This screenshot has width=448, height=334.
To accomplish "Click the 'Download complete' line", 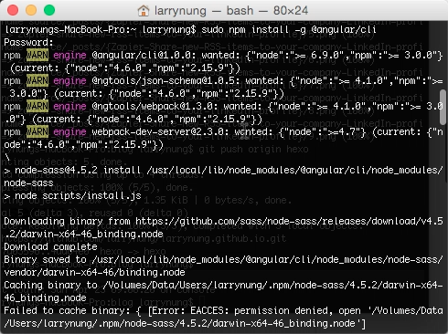I will click(50, 246).
